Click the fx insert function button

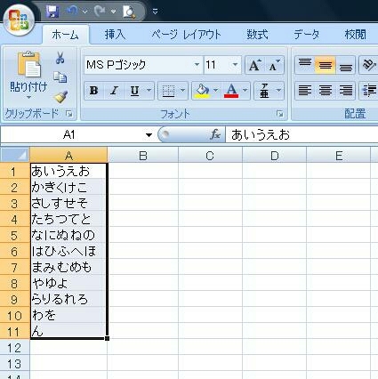coord(215,135)
